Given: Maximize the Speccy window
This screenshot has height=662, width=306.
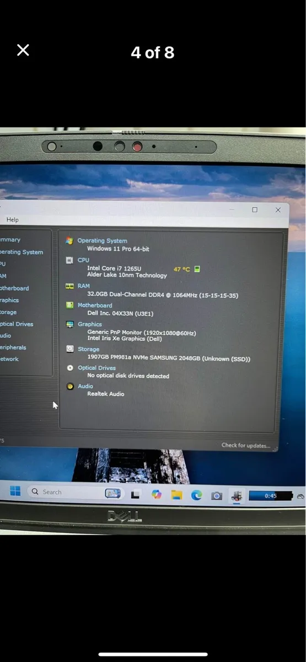Looking at the screenshot, I should click(255, 210).
